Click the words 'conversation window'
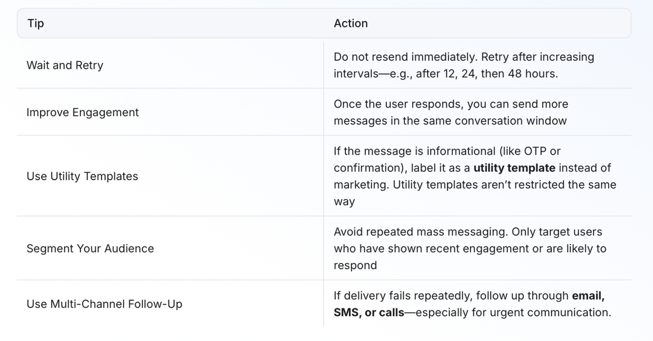The height and width of the screenshot is (341, 653). tap(510, 121)
